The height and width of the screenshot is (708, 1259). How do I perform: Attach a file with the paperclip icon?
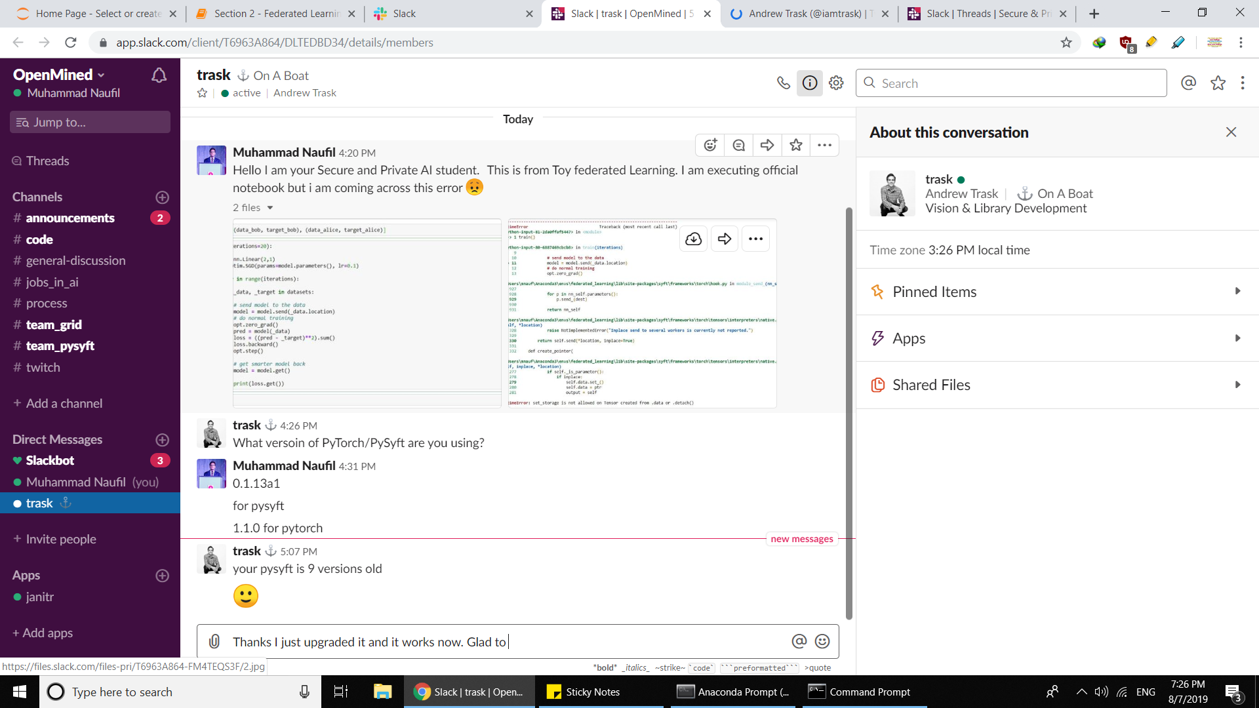click(214, 641)
